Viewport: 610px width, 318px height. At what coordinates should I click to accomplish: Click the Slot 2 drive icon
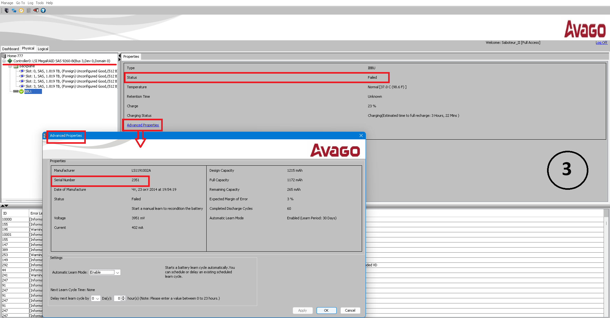[22, 81]
